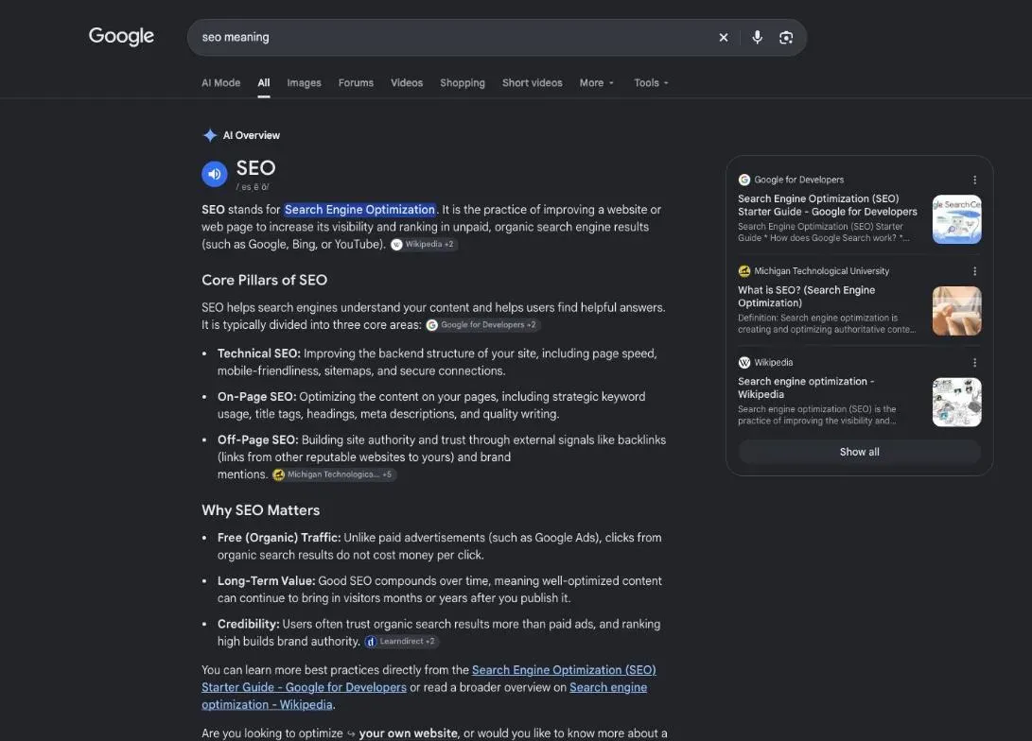Viewport: 1032px width, 741px height.
Task: Open Wikipedia +2 source chip
Action: 423,245
